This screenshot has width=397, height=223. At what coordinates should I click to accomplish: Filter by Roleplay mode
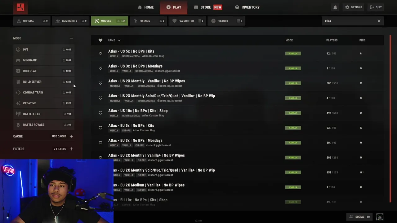coord(43,71)
